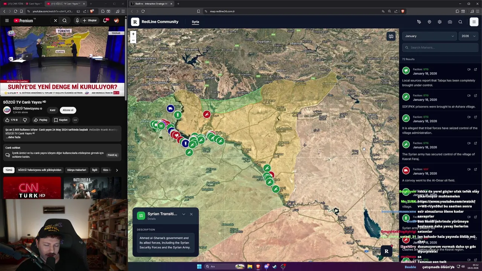Select the Dünya Haberleri filter chip

[77, 170]
